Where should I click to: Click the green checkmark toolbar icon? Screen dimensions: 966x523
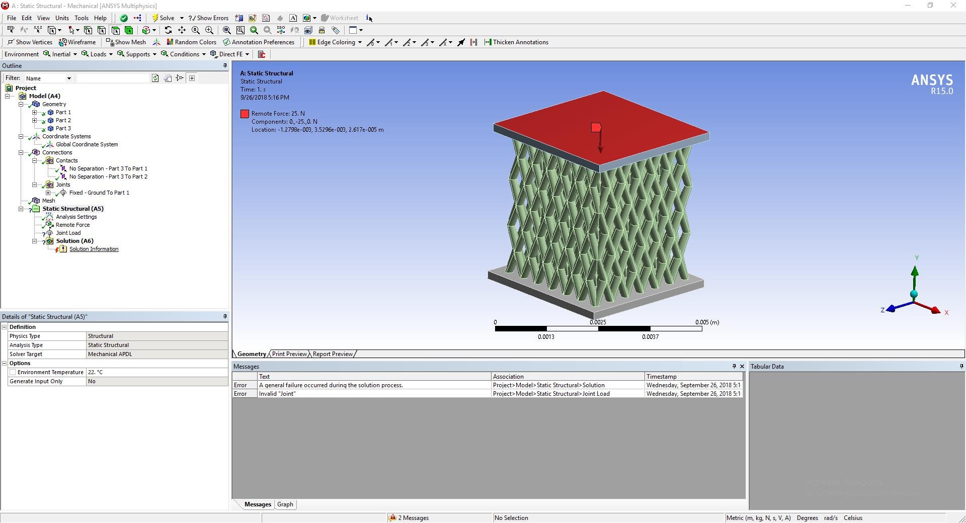click(x=124, y=18)
